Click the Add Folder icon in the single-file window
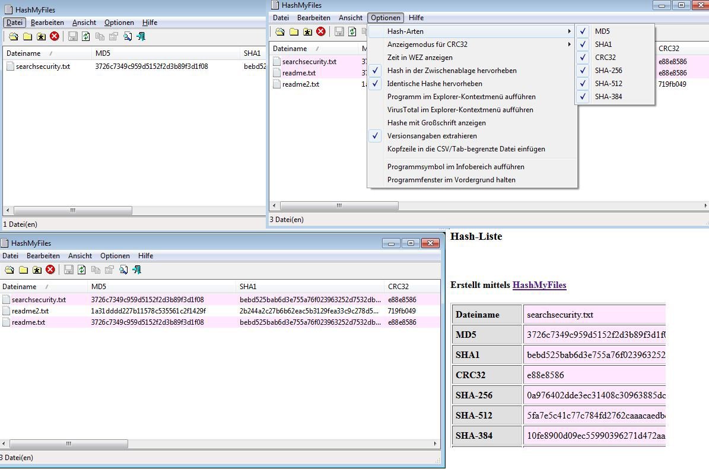Viewport: 709px width, 469px height. tap(27, 37)
